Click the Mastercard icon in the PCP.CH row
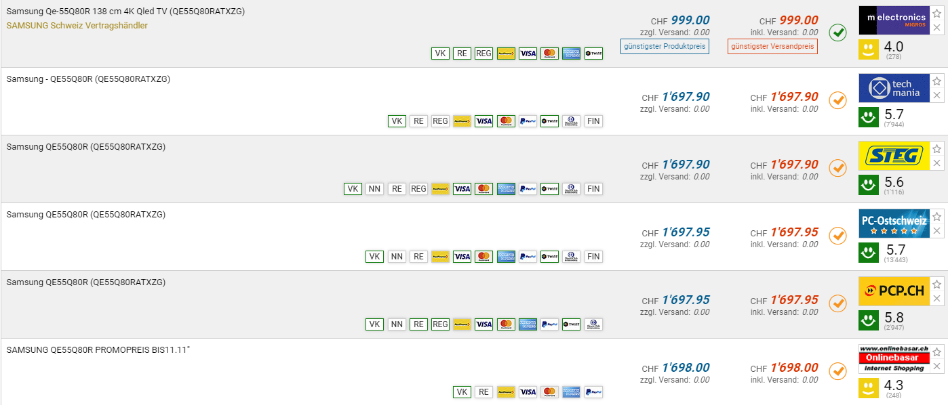Screen dimensions: 948x405 (x=505, y=324)
